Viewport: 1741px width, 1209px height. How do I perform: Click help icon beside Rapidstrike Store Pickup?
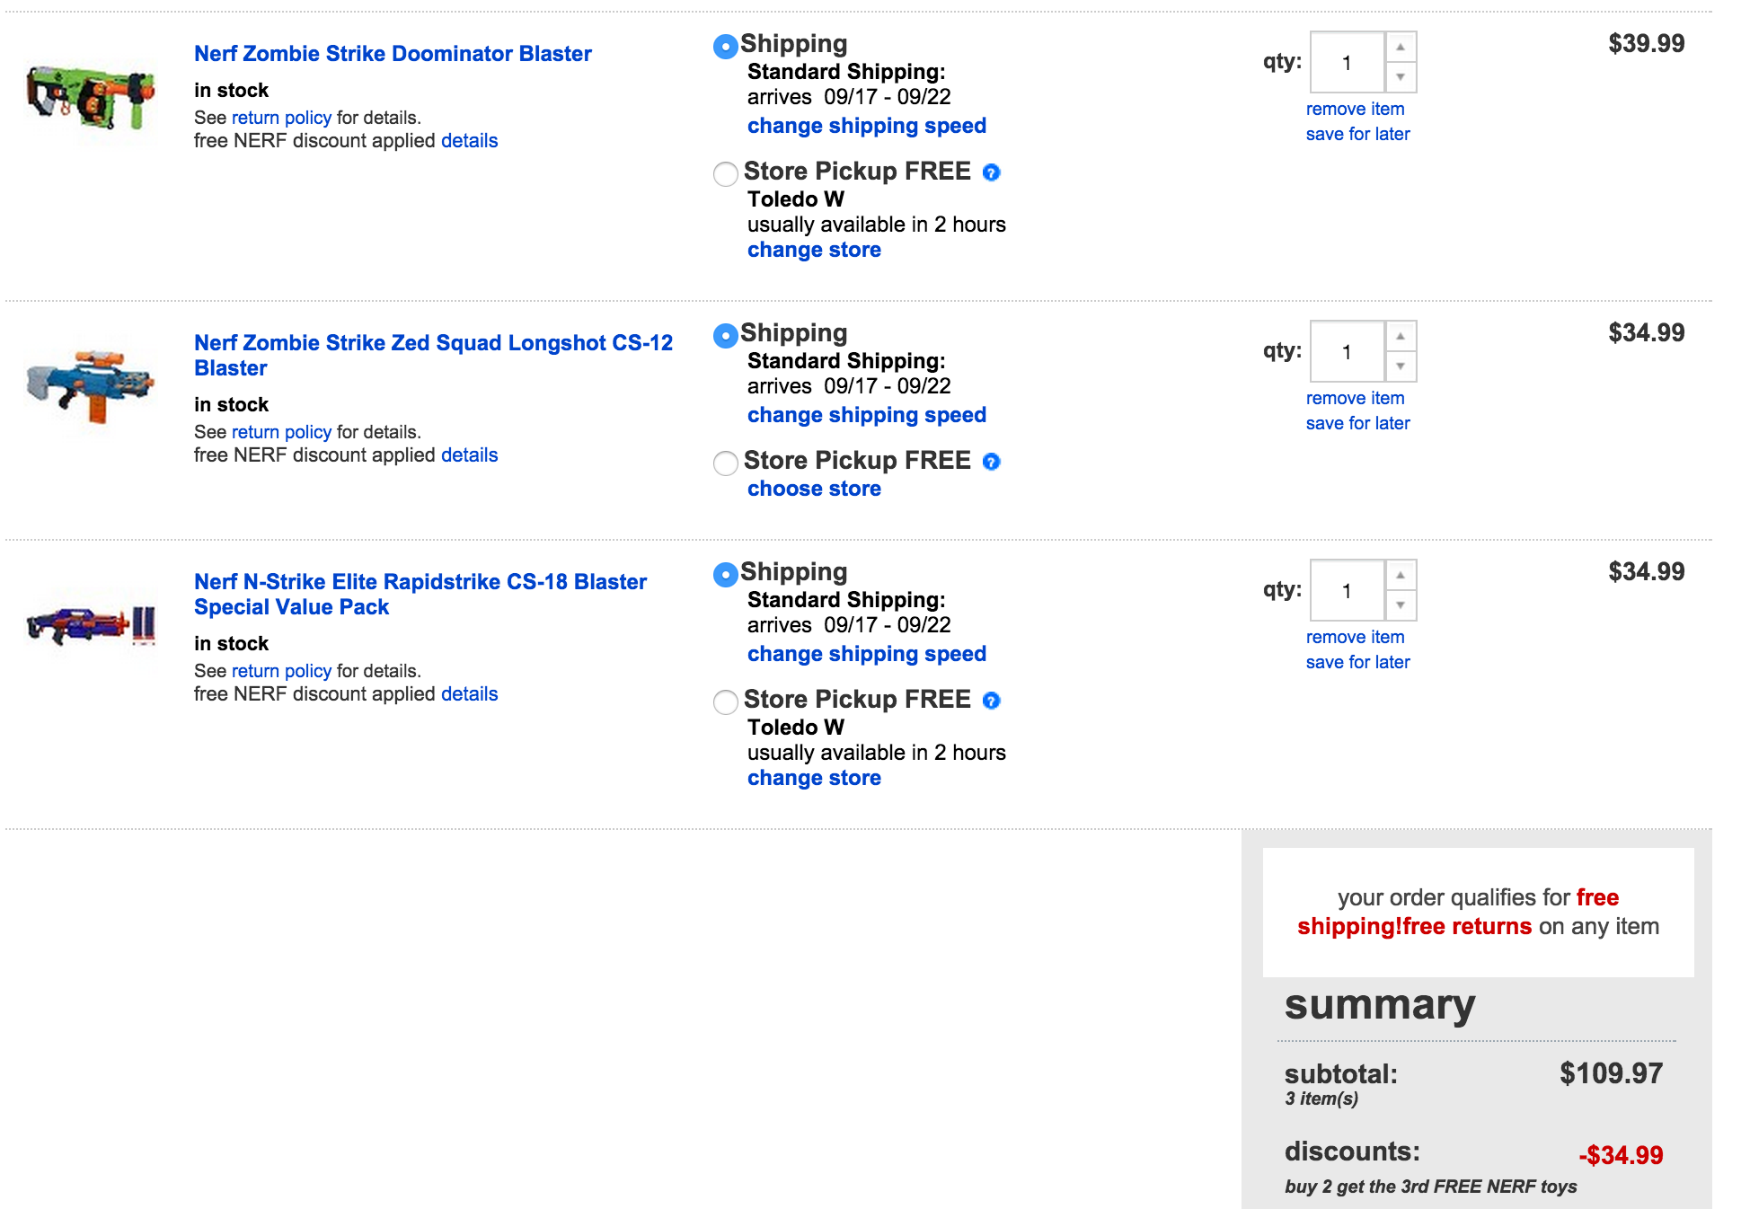click(991, 701)
